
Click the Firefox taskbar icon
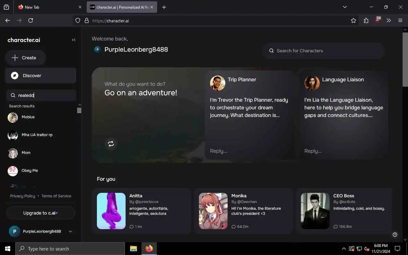tap(149, 249)
